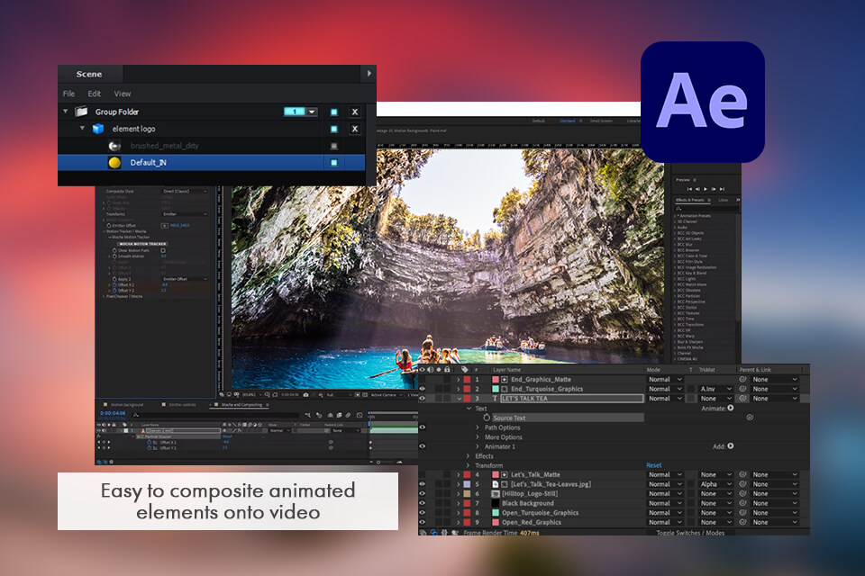The width and height of the screenshot is (865, 576).
Task: Toggle the brushed_metal_dirty visibility box
Action: (x=333, y=146)
